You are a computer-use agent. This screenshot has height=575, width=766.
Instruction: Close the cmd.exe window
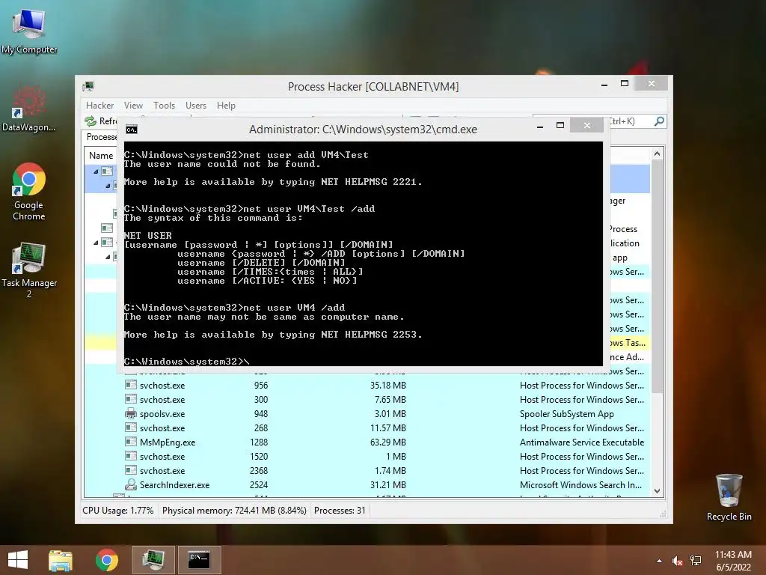(x=586, y=125)
